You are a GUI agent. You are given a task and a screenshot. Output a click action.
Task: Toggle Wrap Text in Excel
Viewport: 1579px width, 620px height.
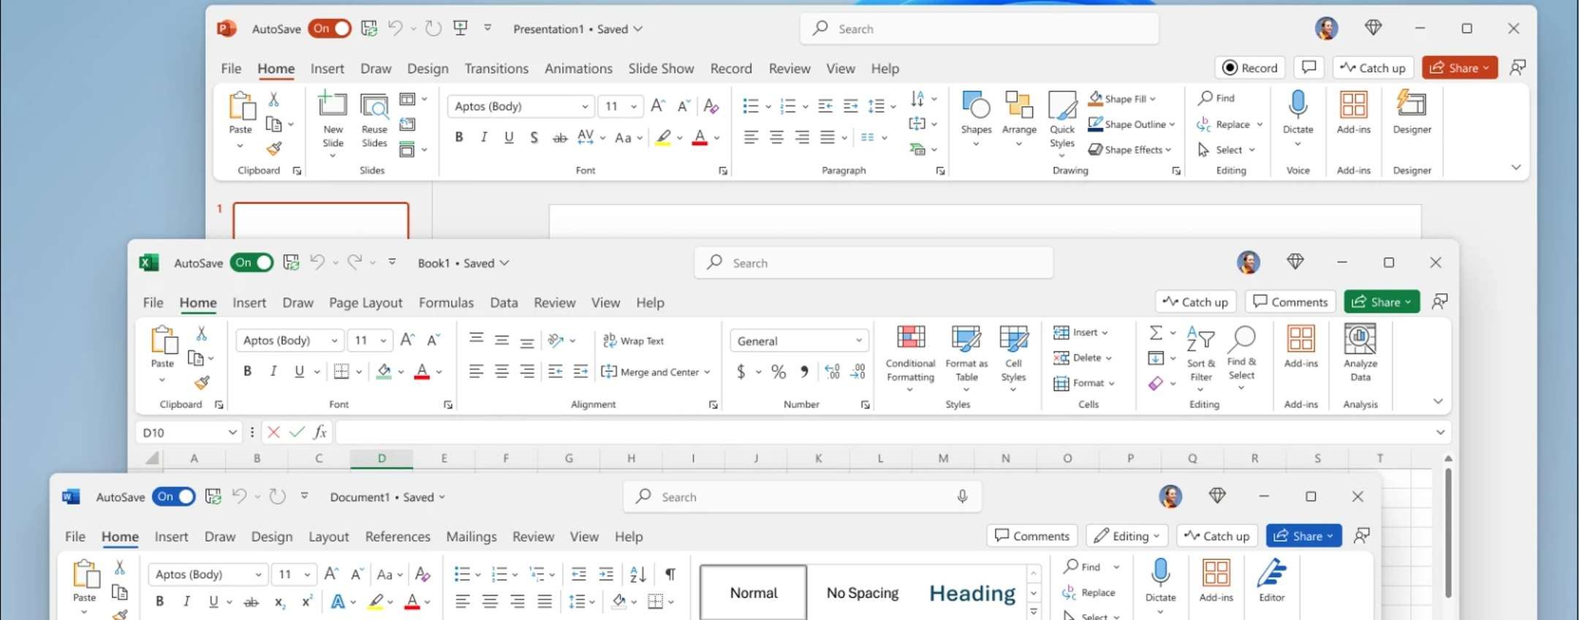(x=633, y=341)
